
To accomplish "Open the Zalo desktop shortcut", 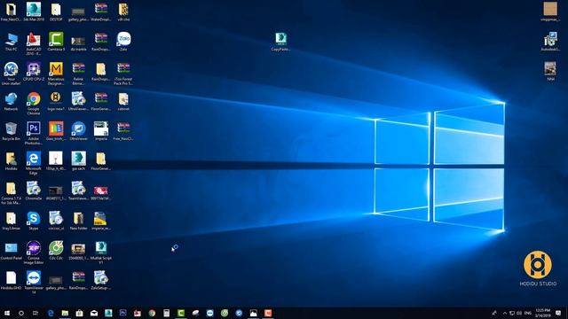I will click(x=123, y=42).
